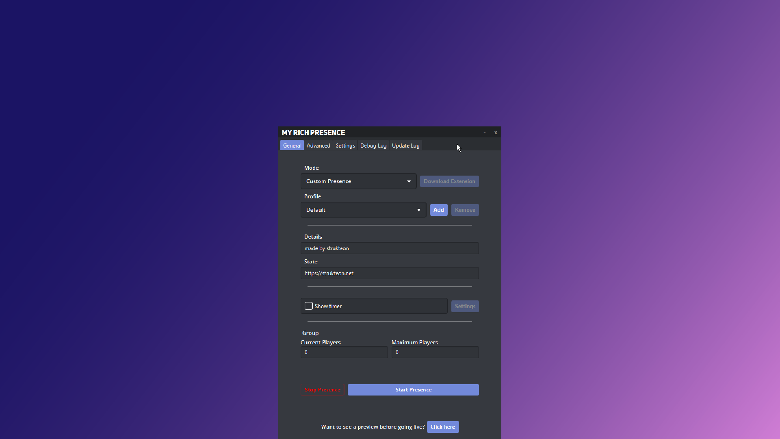
Task: Focus the State text field
Action: [390, 273]
